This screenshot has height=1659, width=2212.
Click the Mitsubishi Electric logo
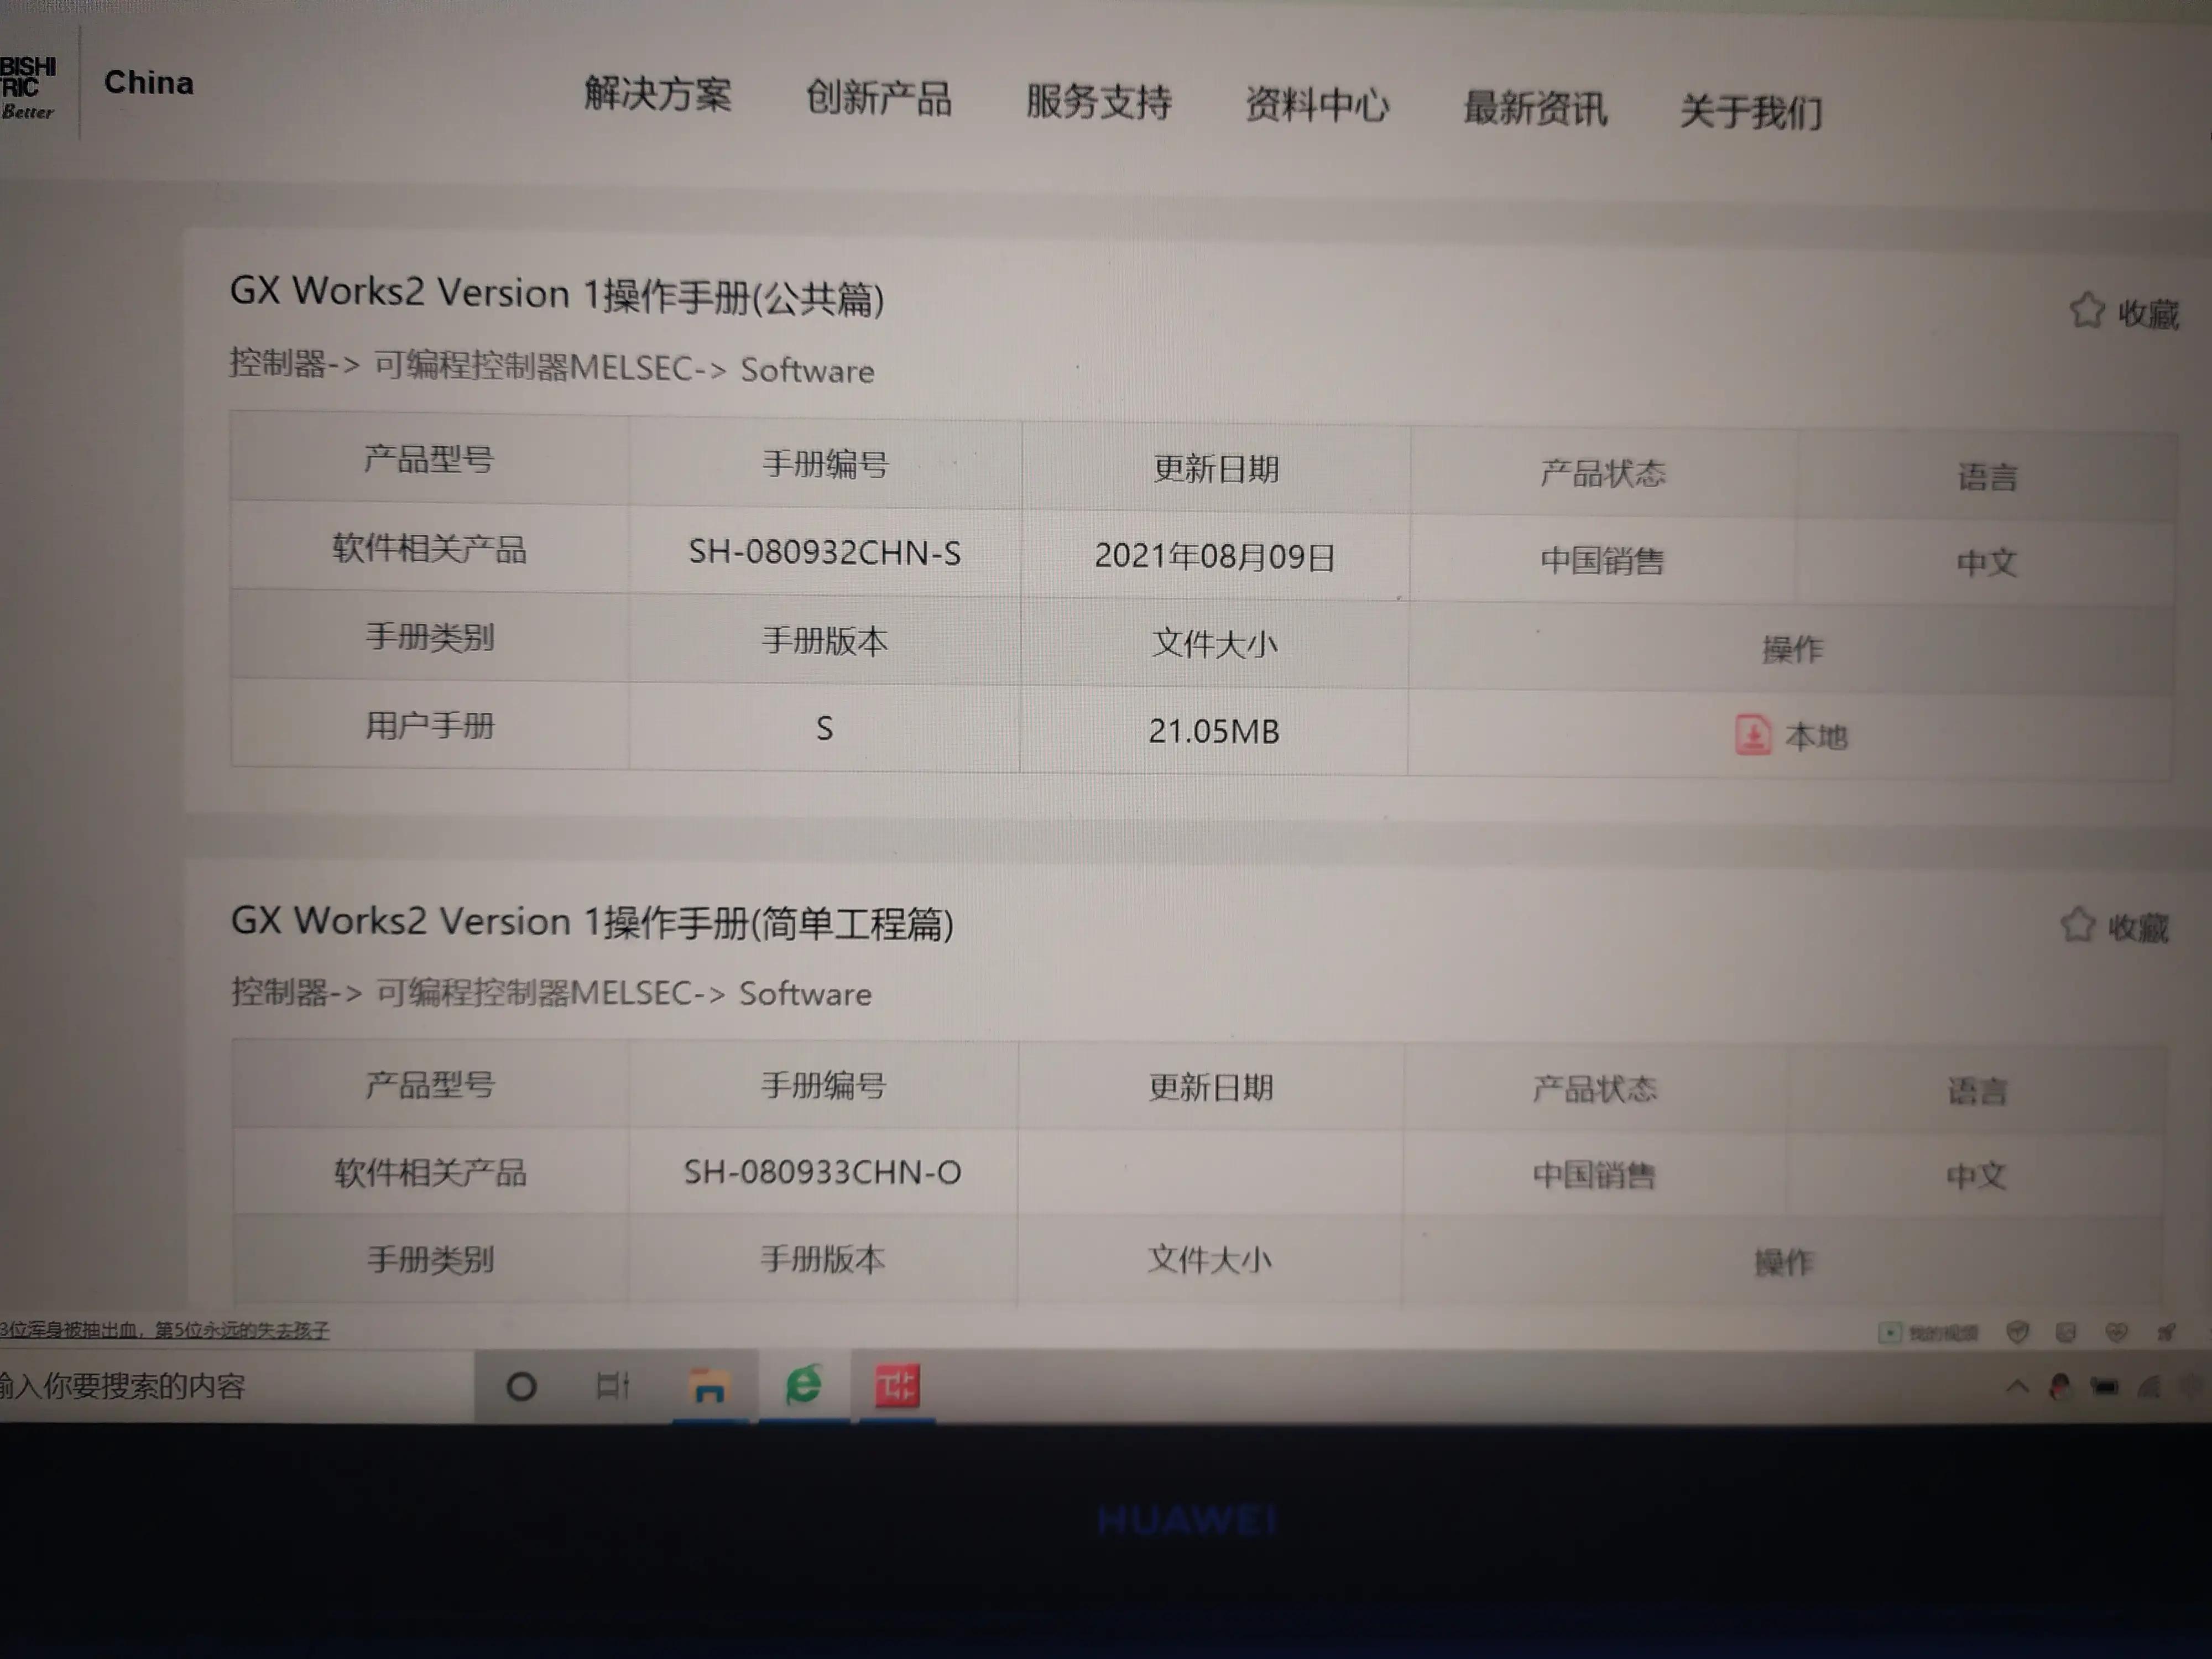[x=28, y=88]
